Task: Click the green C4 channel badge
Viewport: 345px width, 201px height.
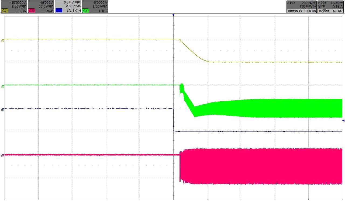Action: [x=85, y=11]
